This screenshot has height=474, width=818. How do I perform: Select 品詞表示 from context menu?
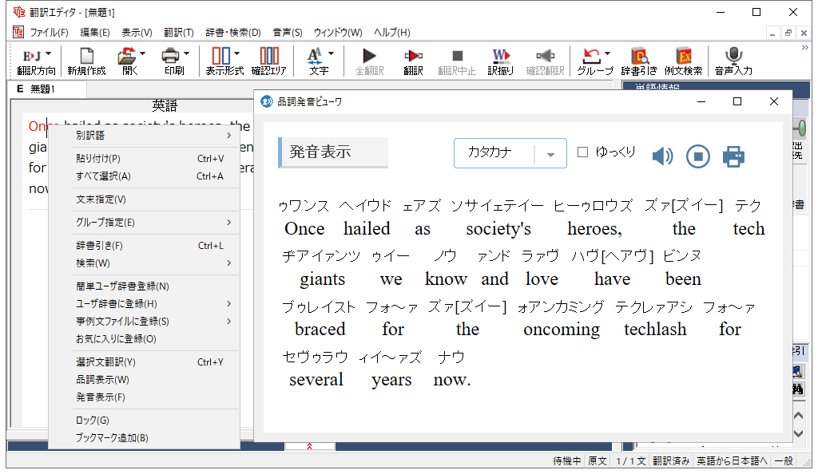(x=102, y=380)
